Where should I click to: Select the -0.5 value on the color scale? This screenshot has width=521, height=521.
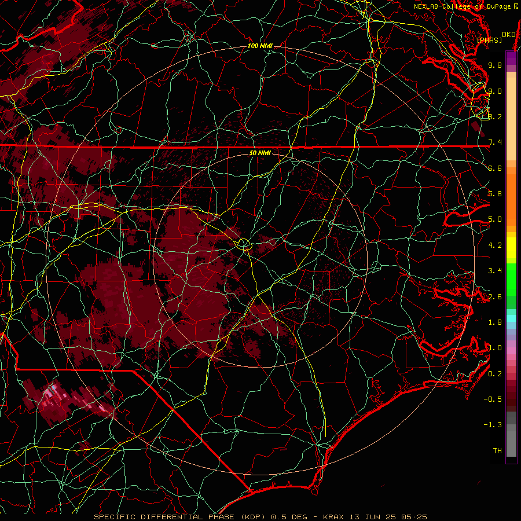tap(493, 399)
